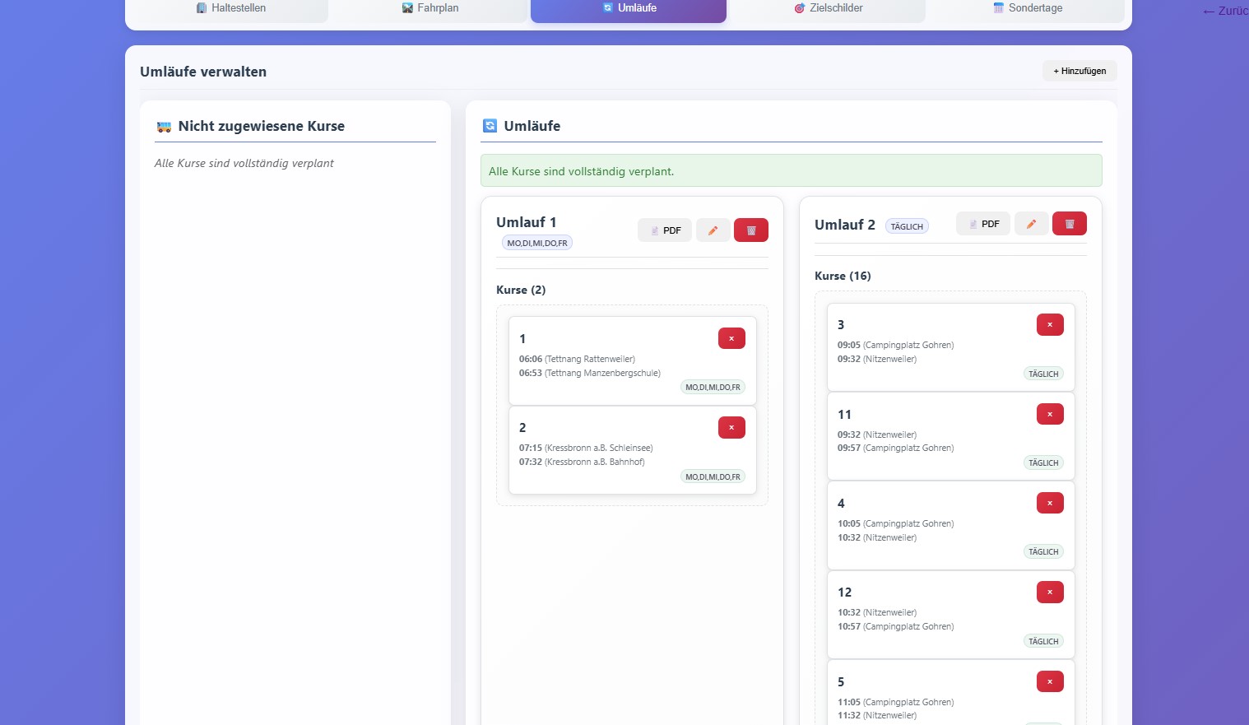Remove Kurs 3 from Umlauf 2
Image resolution: width=1249 pixels, height=725 pixels.
[1049, 324]
